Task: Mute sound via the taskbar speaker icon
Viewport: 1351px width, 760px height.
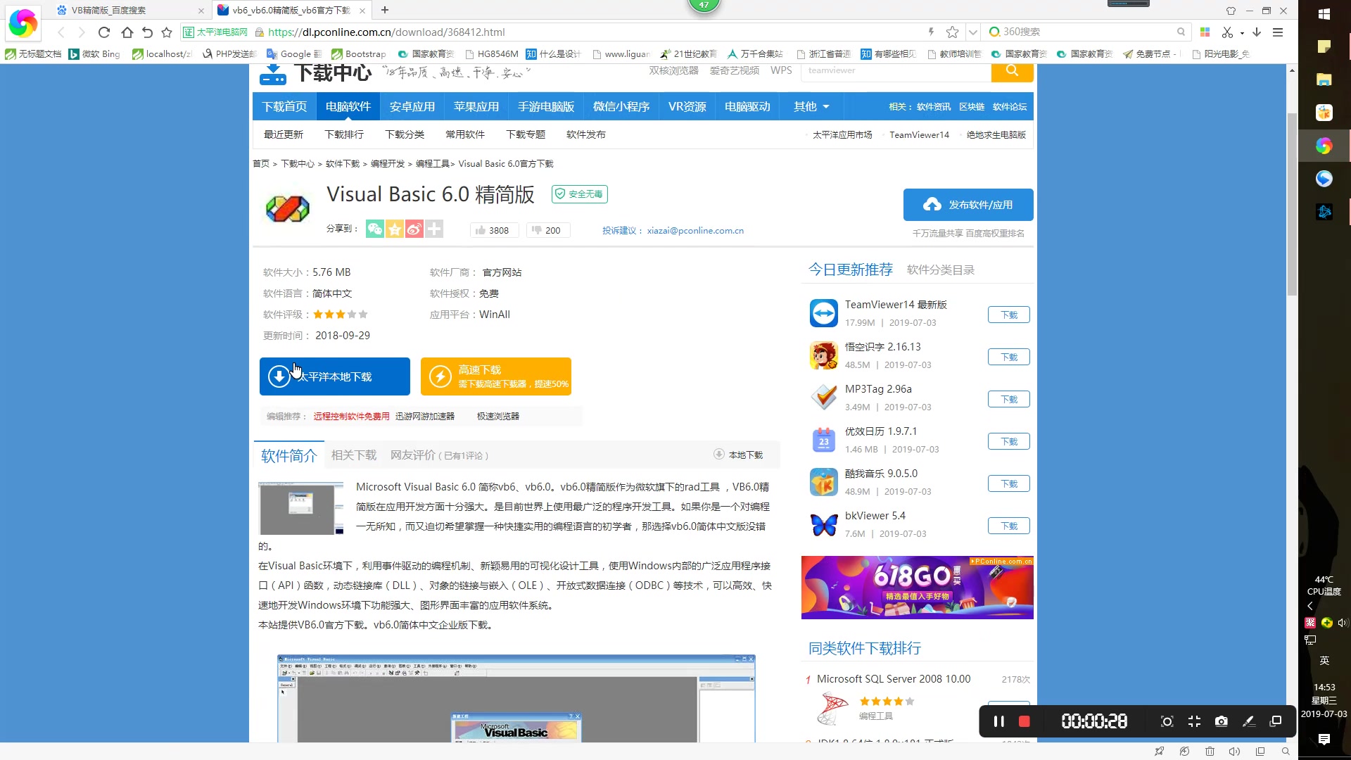Action: pos(1235,752)
